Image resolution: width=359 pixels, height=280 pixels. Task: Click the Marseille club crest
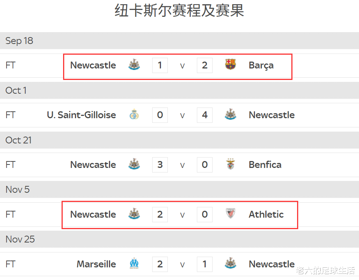coord(134,264)
